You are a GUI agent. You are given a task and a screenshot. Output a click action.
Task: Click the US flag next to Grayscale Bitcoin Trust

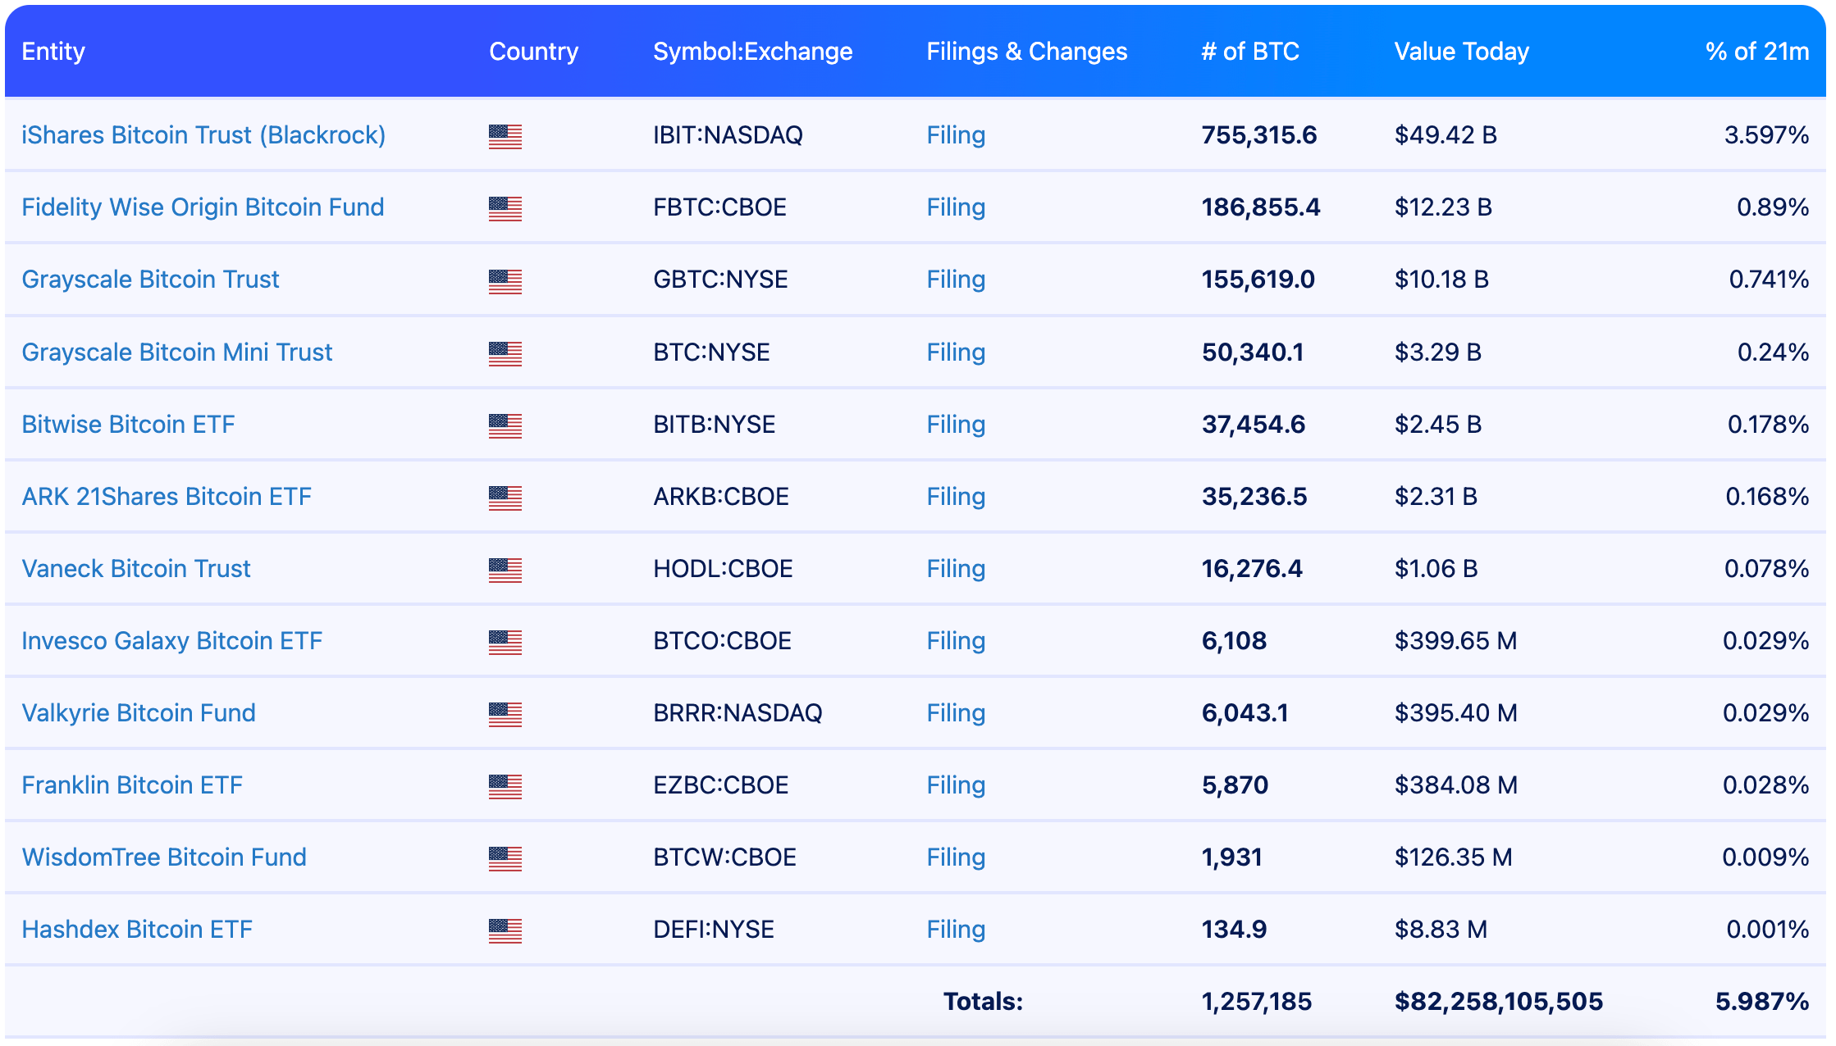[x=505, y=281]
